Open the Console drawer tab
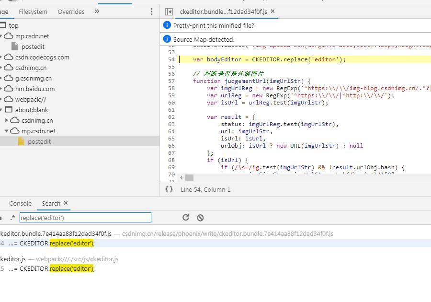 coord(20,204)
